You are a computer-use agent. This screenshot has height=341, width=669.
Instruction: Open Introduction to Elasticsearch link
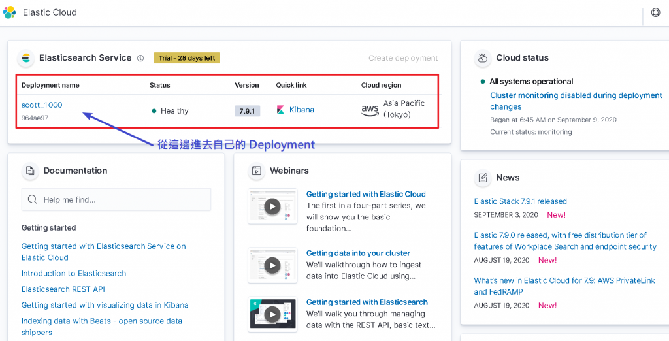click(74, 274)
